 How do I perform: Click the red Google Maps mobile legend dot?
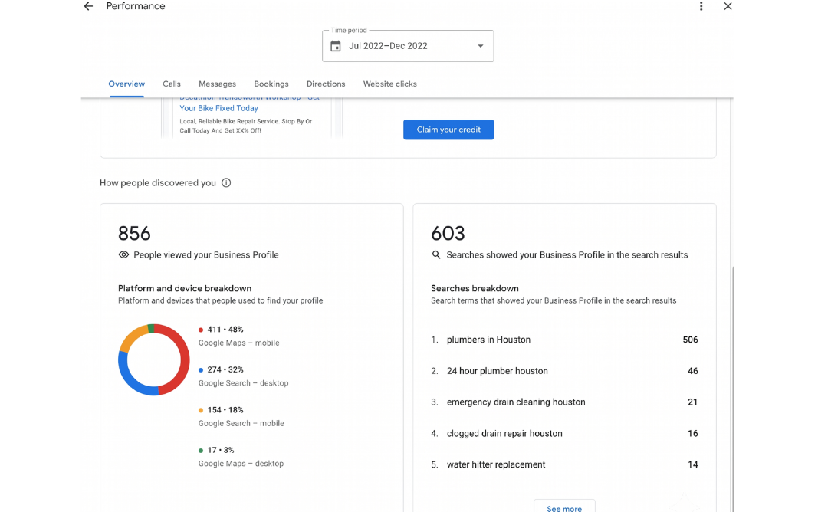tap(201, 330)
